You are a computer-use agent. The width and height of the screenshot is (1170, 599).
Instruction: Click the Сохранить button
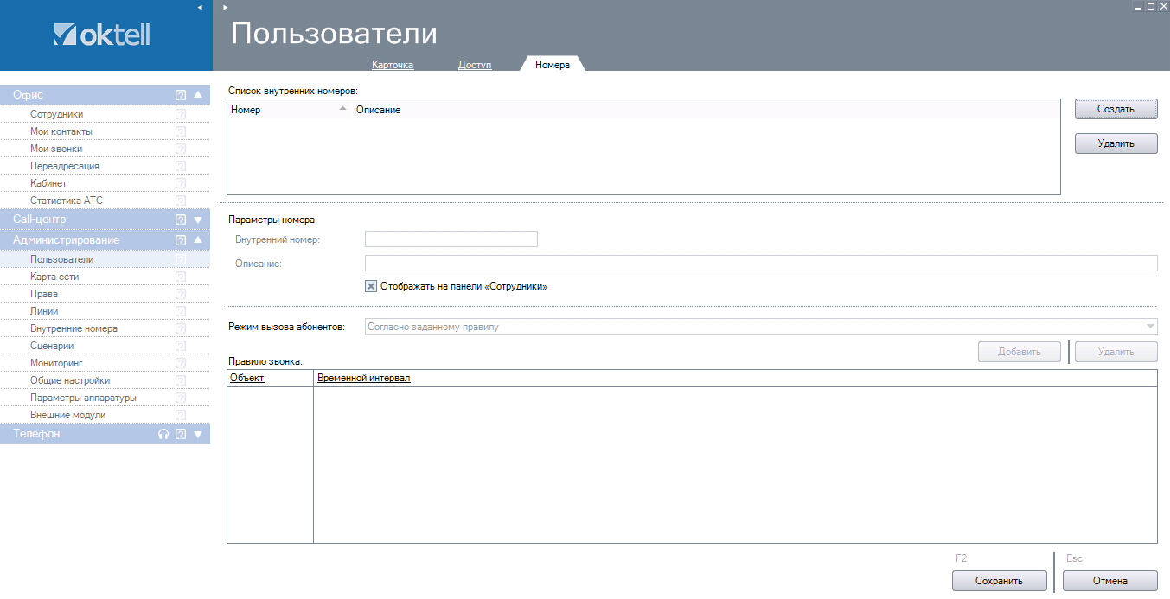point(999,581)
